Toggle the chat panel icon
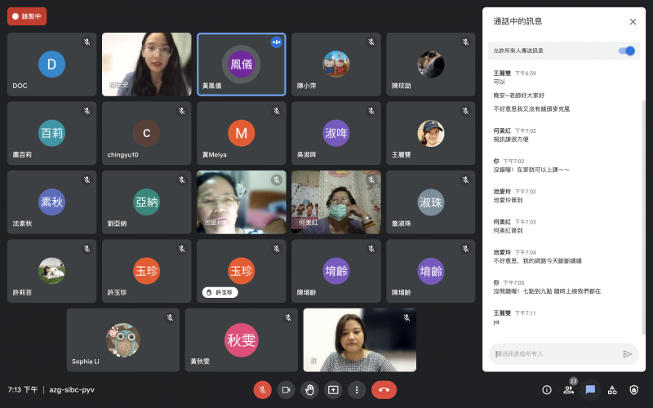Screen dimensions: 653x408 [590, 390]
